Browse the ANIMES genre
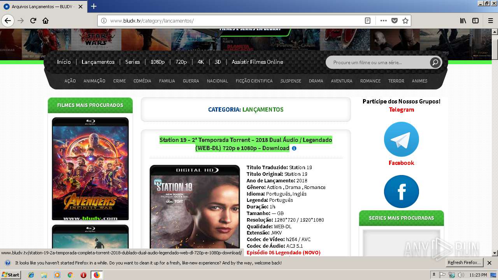Screen dimensions: 498x280 420,81
